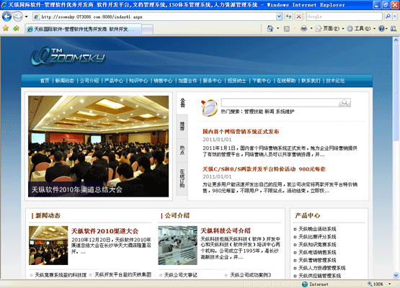Image resolution: width=400 pixels, height=288 pixels.
Task: Open headline 国内首个网络营销系统正式发布
Action: (x=241, y=132)
